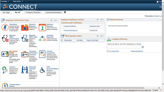
Task: Open the tab settings gear icon
Action: click(x=65, y=12)
